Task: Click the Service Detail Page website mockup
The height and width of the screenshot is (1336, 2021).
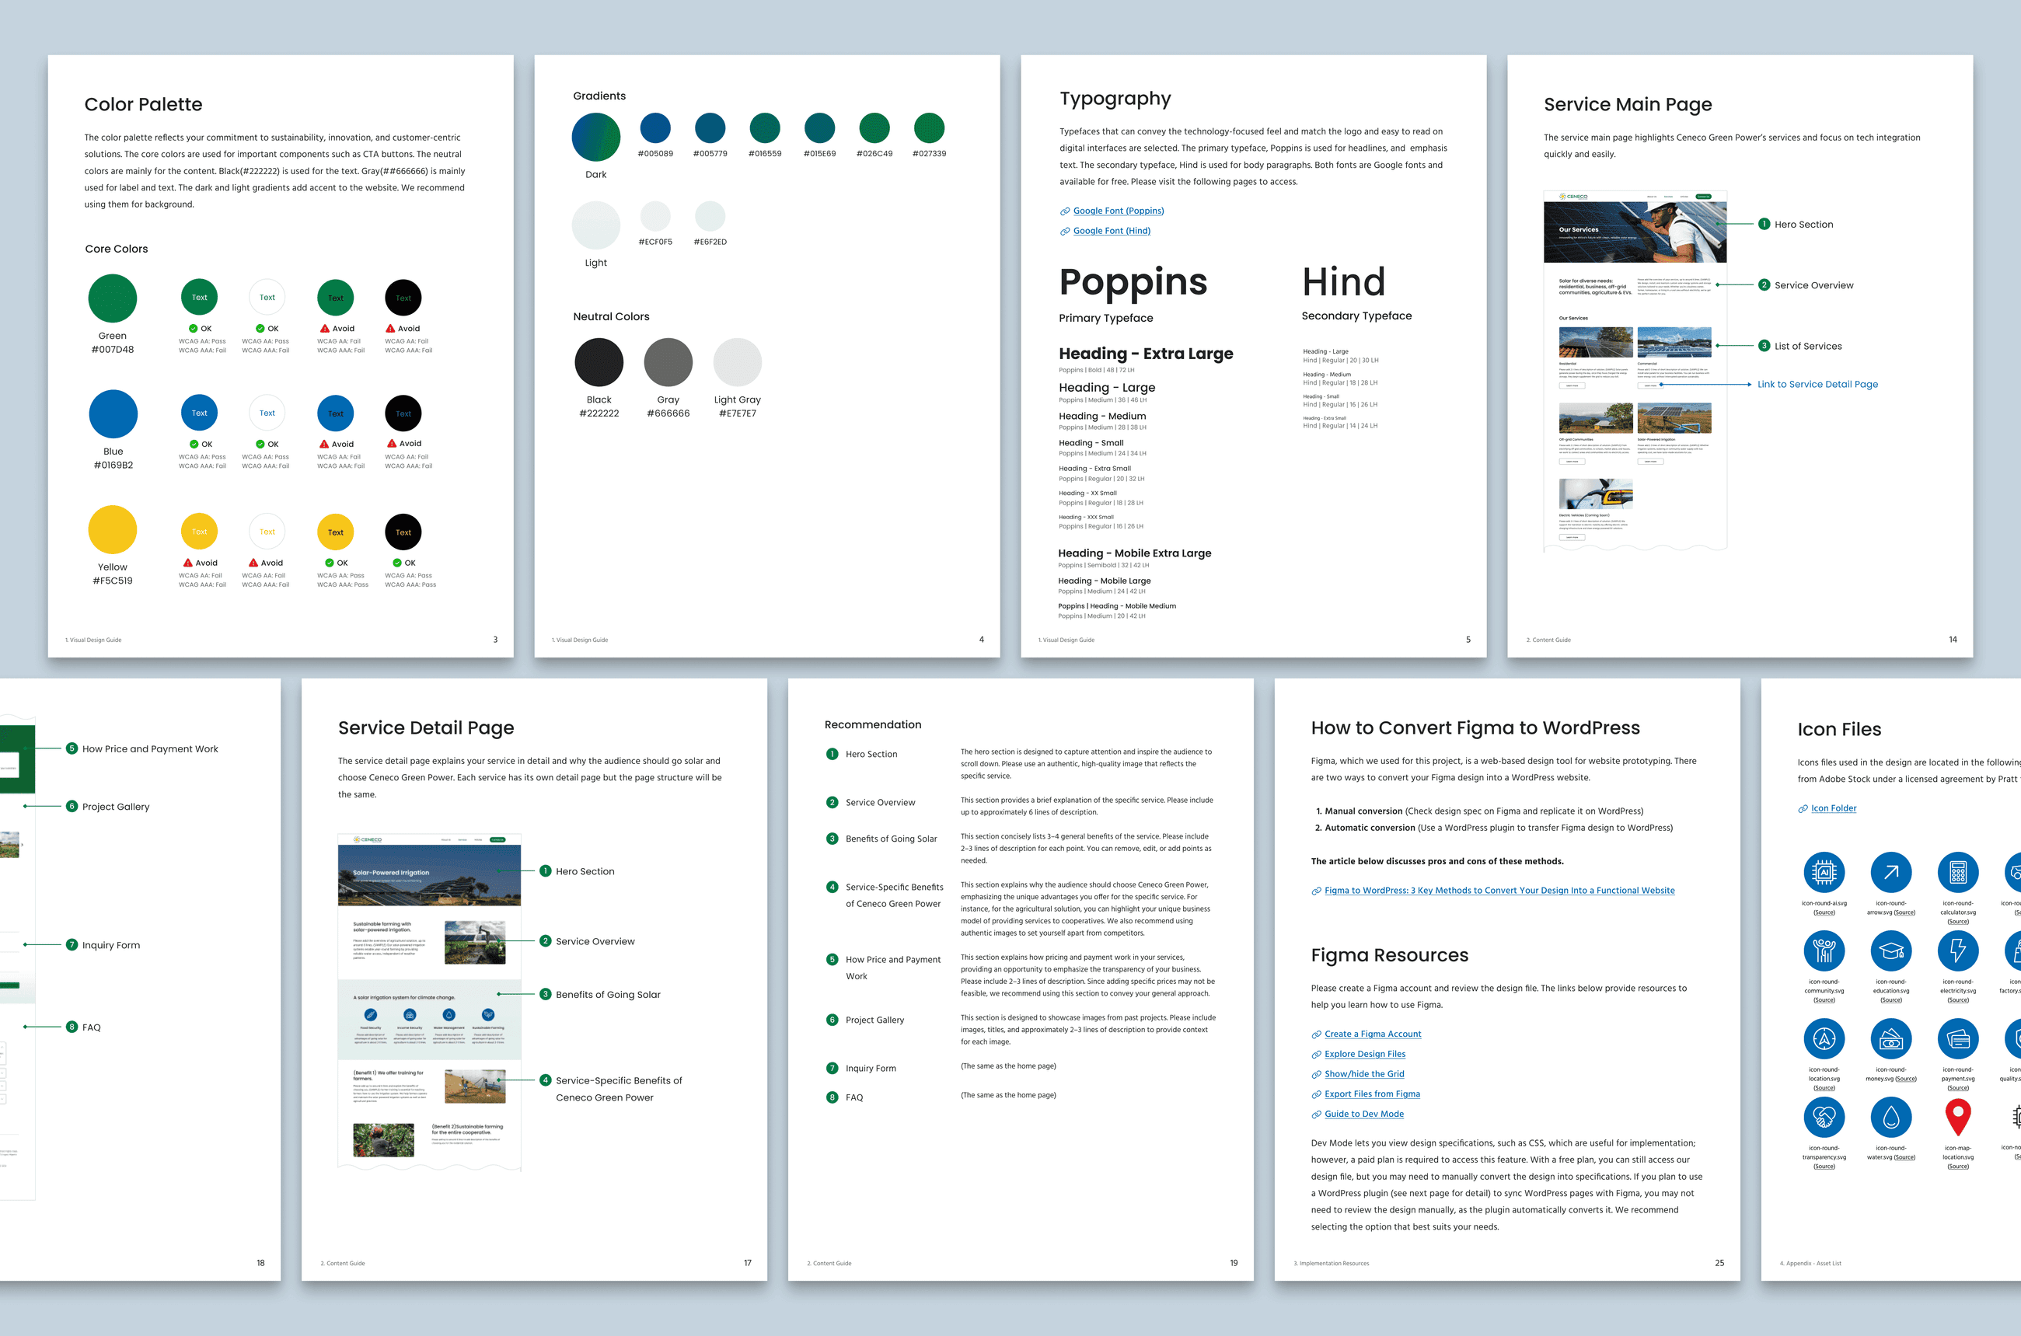Action: [428, 1002]
